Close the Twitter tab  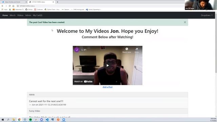[26, 2]
